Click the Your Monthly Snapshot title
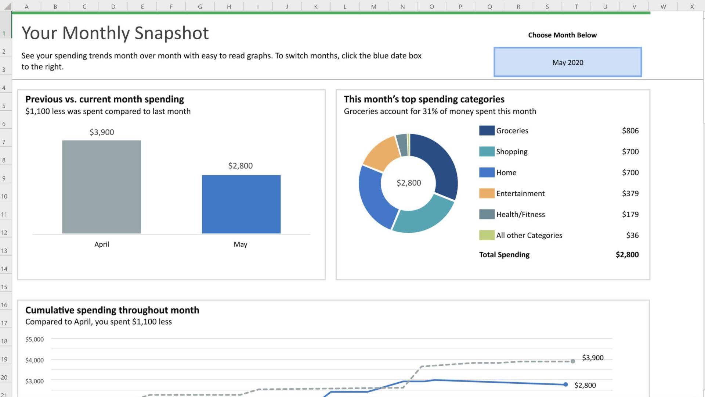The width and height of the screenshot is (705, 397). [115, 33]
